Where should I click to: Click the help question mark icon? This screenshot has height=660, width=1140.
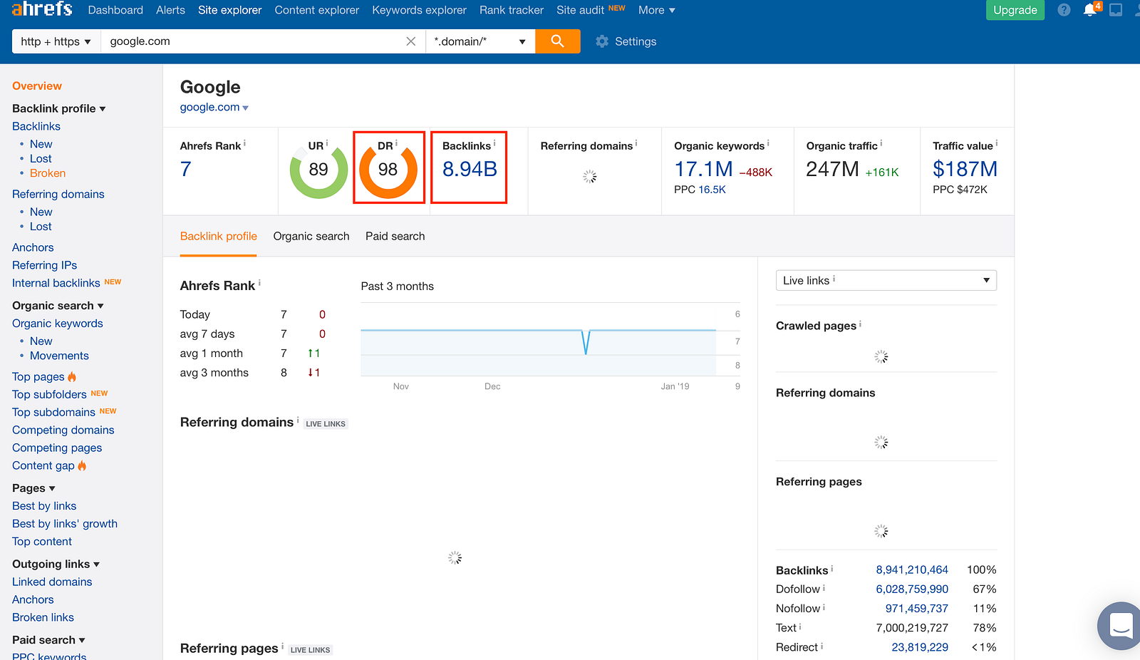1064,10
